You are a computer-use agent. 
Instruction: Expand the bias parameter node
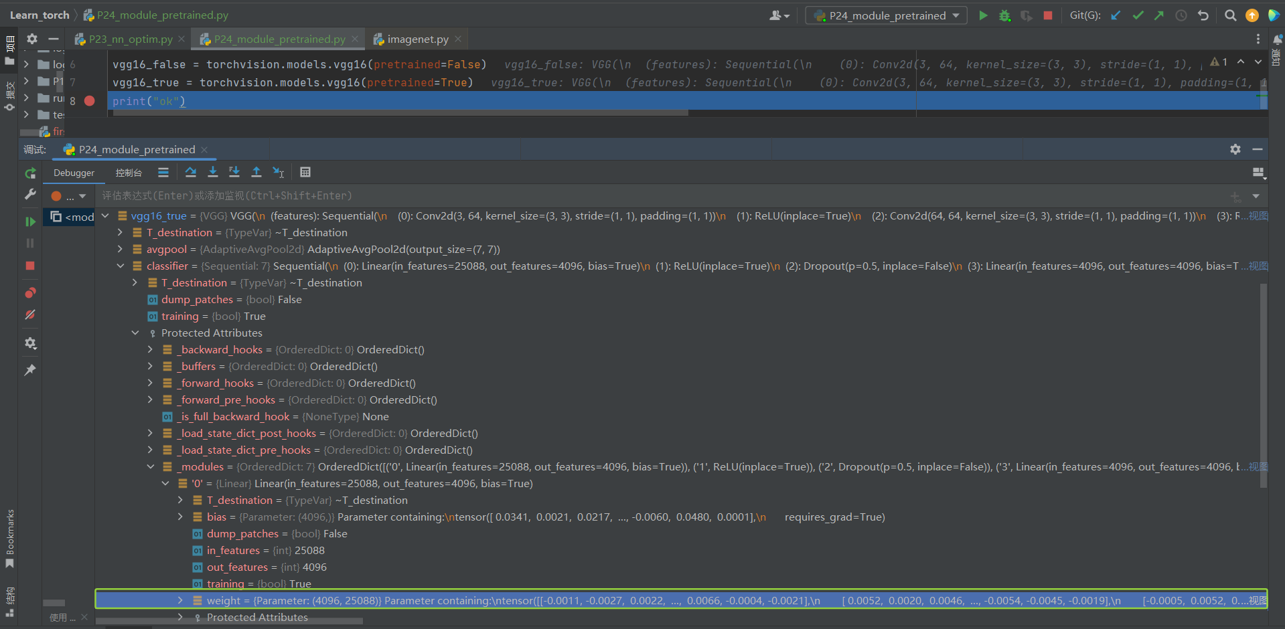[x=180, y=517]
